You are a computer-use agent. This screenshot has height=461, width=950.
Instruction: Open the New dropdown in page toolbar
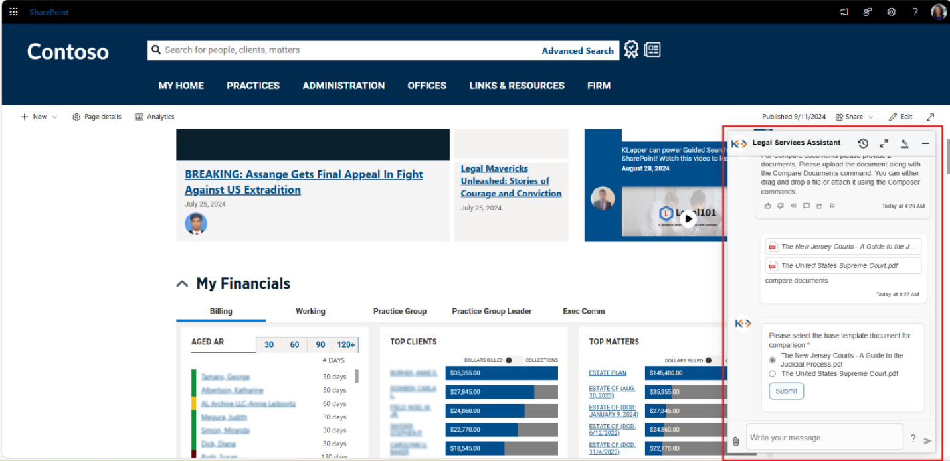click(39, 117)
